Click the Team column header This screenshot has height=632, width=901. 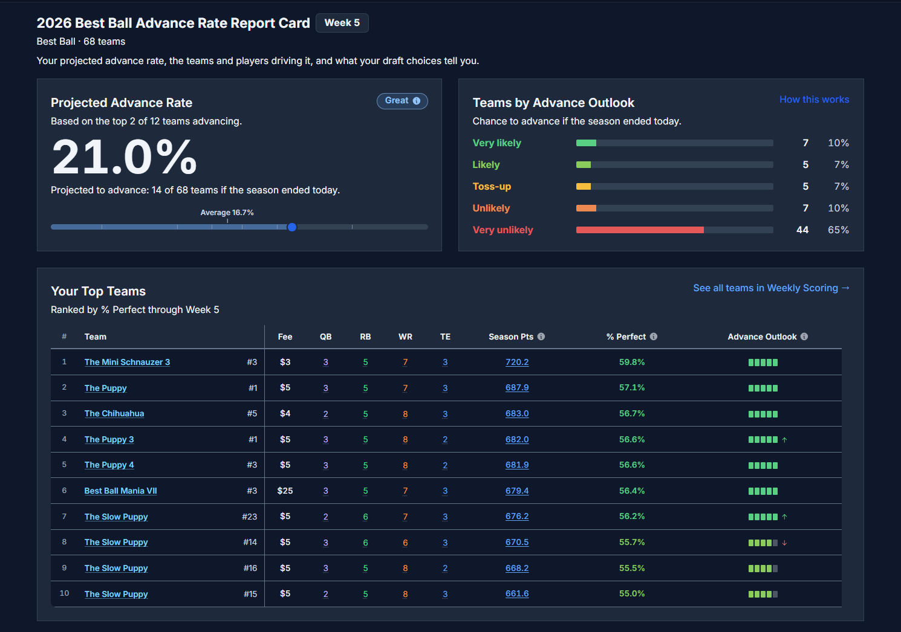coord(96,337)
